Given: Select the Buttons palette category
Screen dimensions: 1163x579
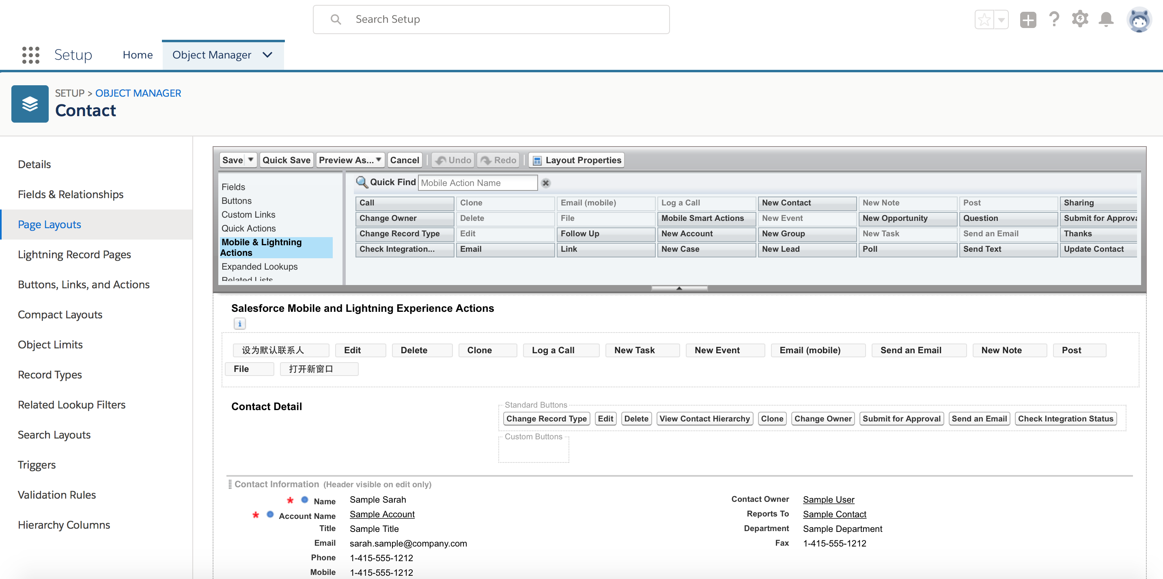Looking at the screenshot, I should (x=237, y=201).
